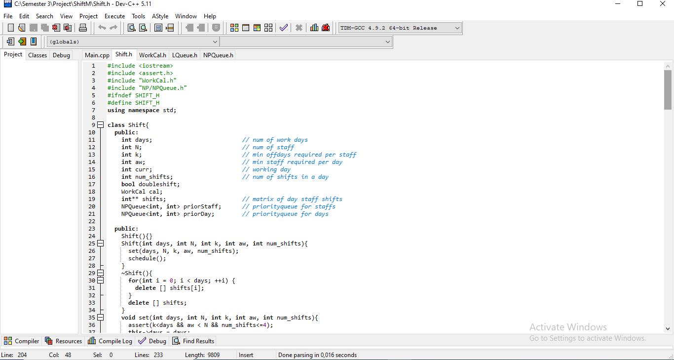Image resolution: width=674 pixels, height=360 pixels.
Task: Open the Debug bottom panel tab
Action: [x=152, y=341]
